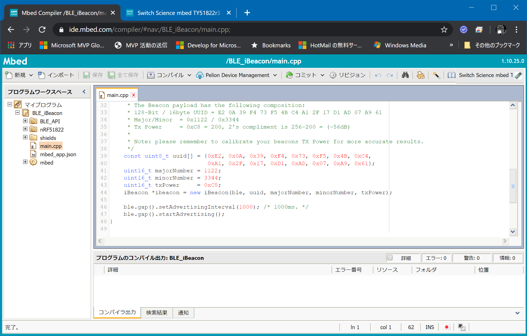527x336 pixels.
Task: Click the print icon in Mbed toolbar
Action: 421,75
